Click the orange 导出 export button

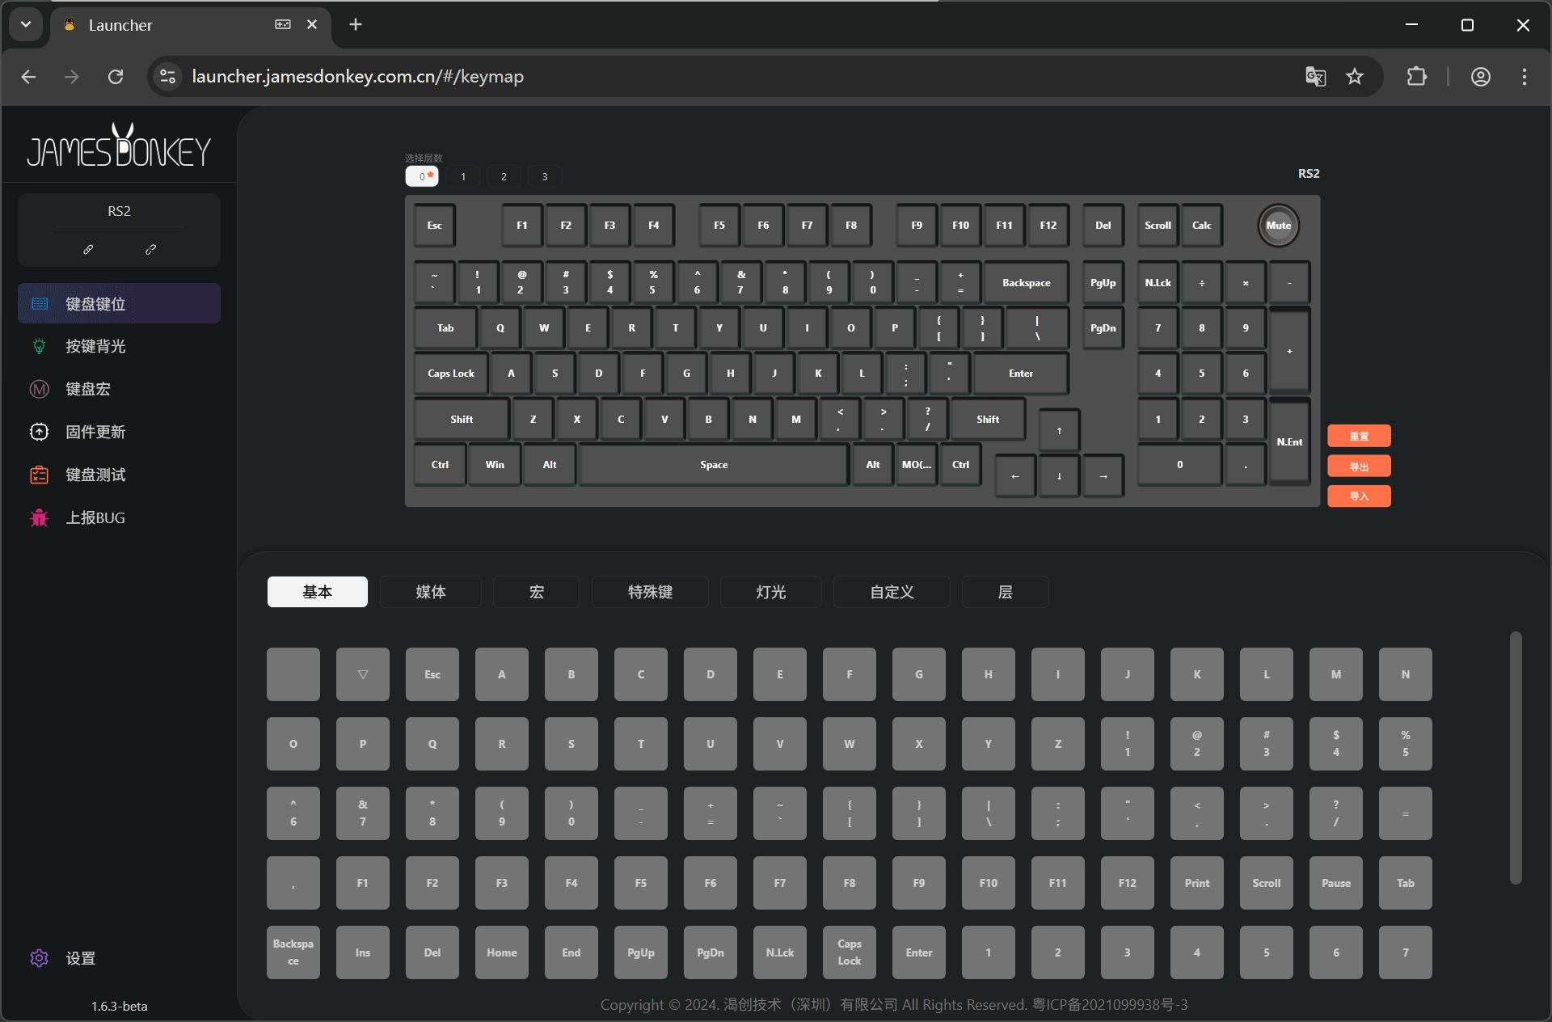click(1359, 467)
